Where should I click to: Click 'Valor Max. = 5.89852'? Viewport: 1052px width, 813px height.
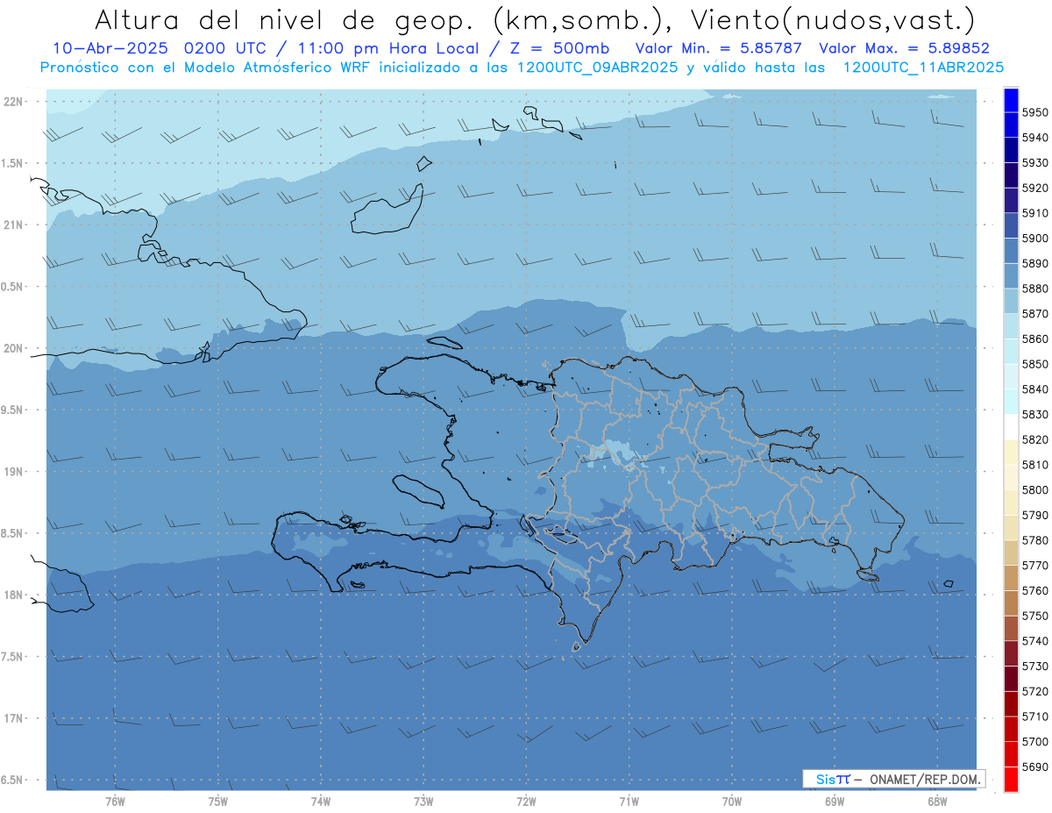click(904, 49)
